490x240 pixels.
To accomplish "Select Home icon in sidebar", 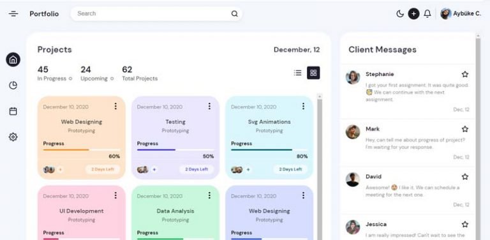I will (x=13, y=59).
